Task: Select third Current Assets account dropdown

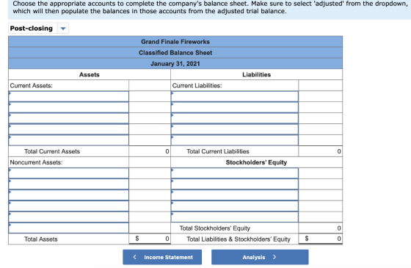Action: 69,118
